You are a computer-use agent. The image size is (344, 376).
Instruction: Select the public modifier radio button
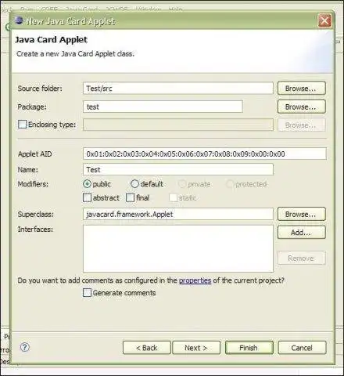(x=87, y=184)
